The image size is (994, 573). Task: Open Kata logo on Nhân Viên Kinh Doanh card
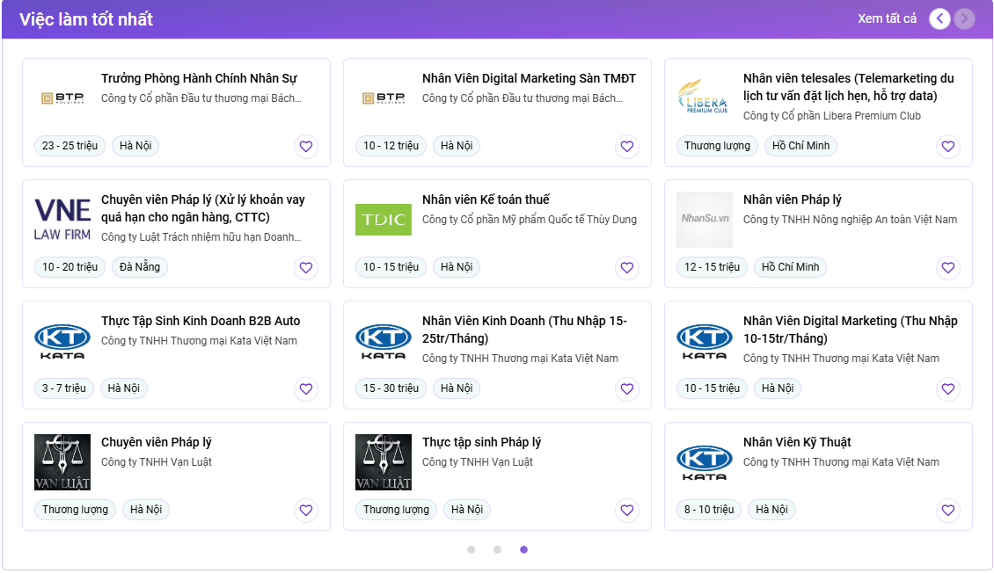click(x=384, y=341)
